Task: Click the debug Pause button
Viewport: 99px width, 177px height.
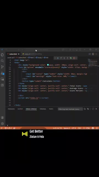Action: 58,58
